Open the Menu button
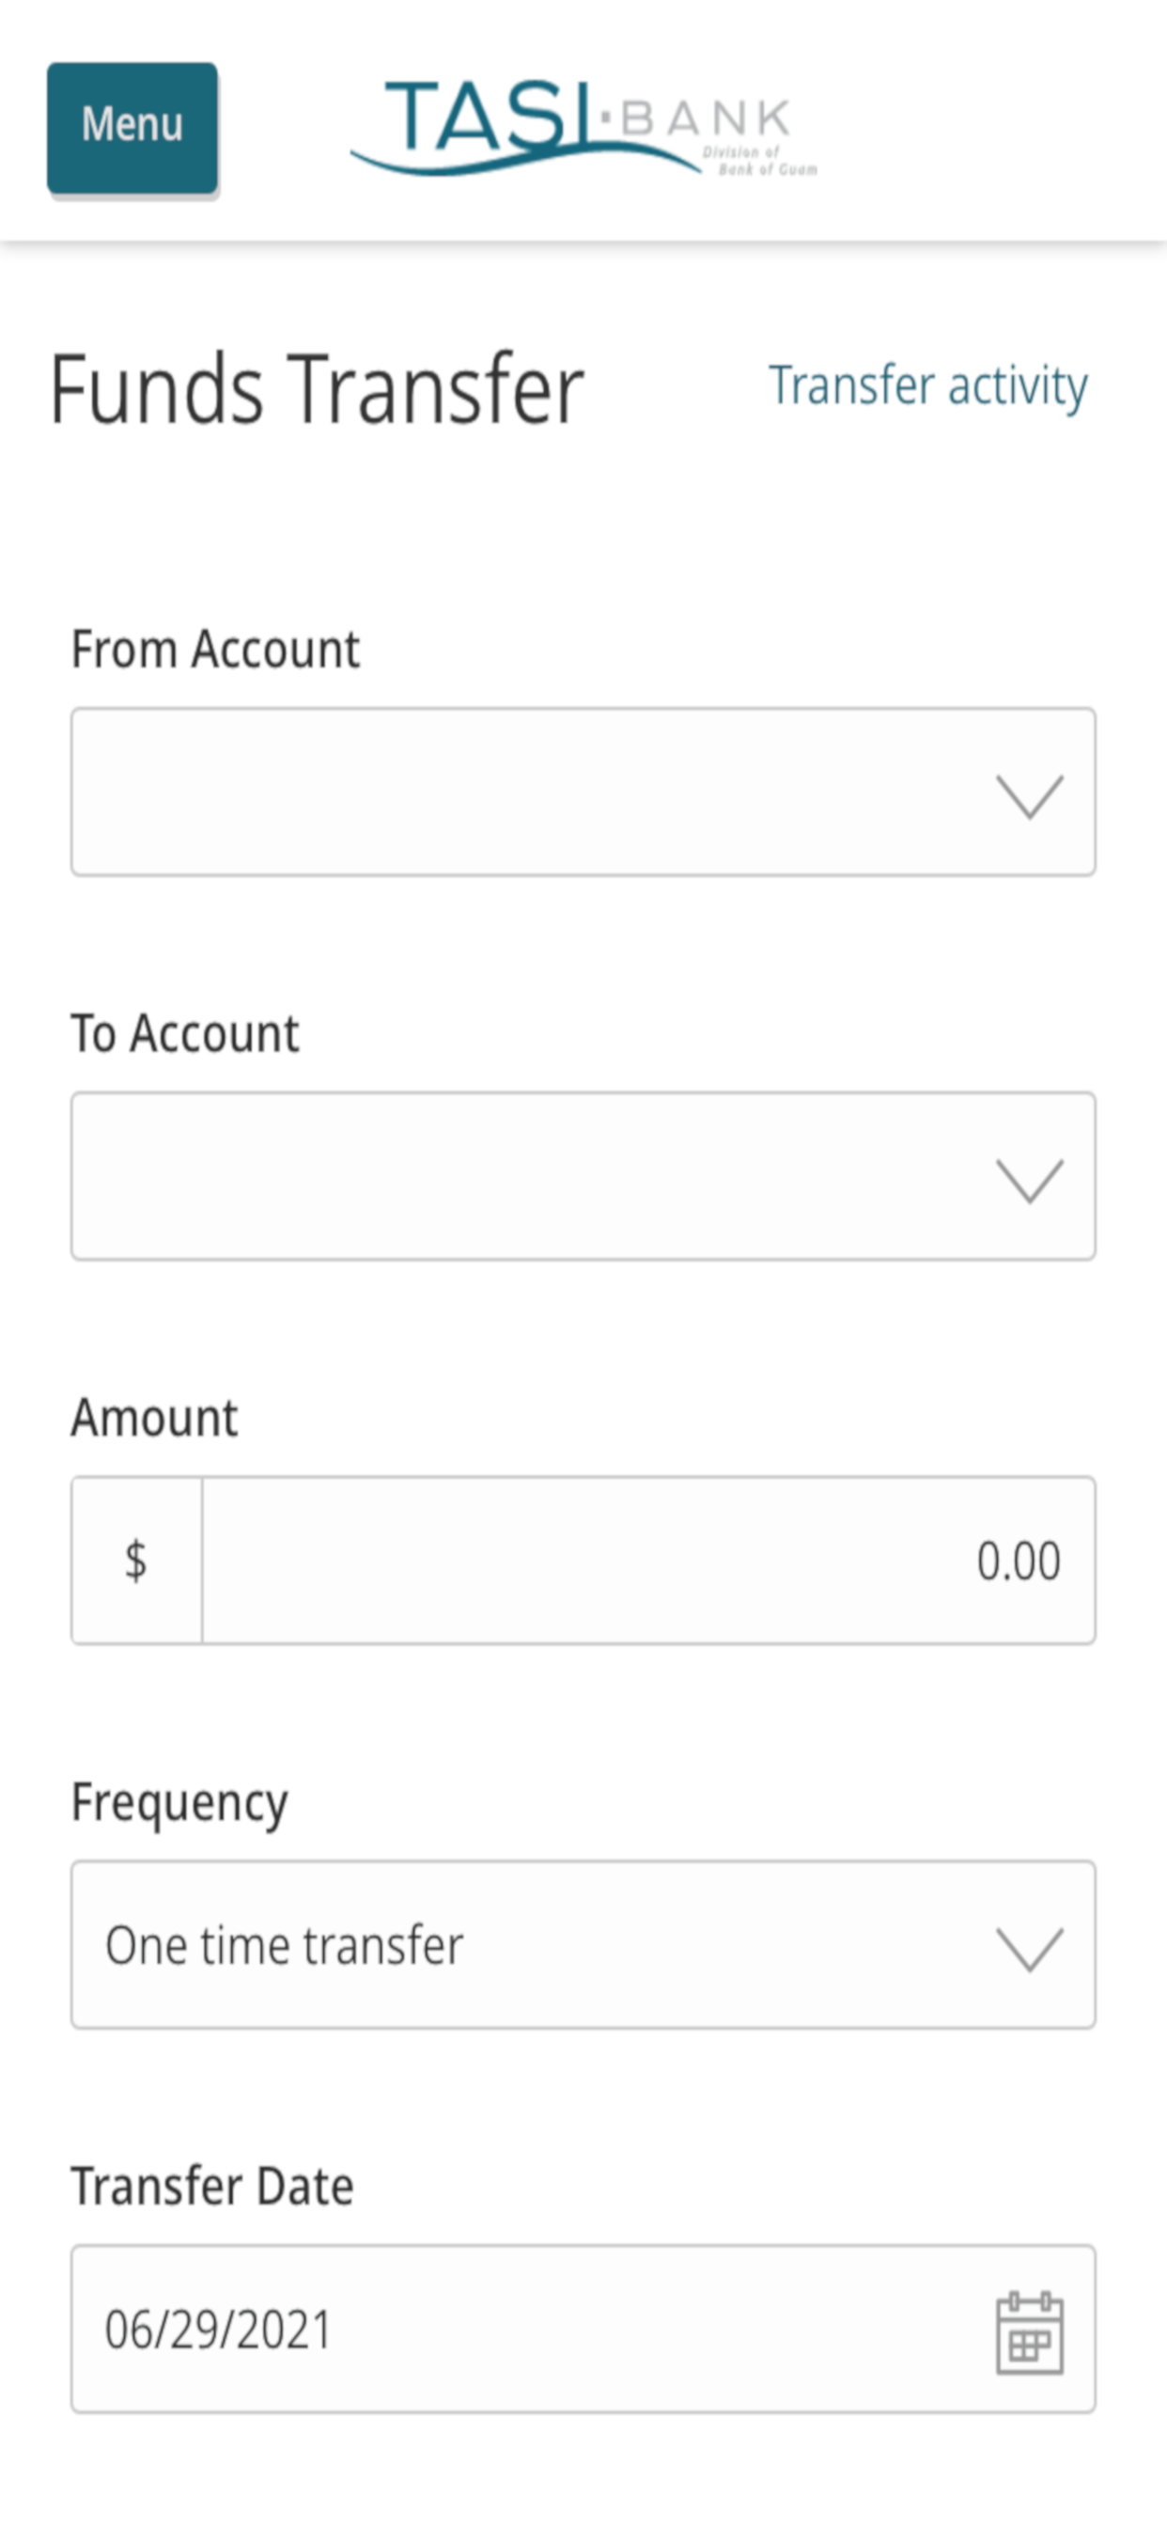The image size is (1167, 2527). click(x=132, y=128)
